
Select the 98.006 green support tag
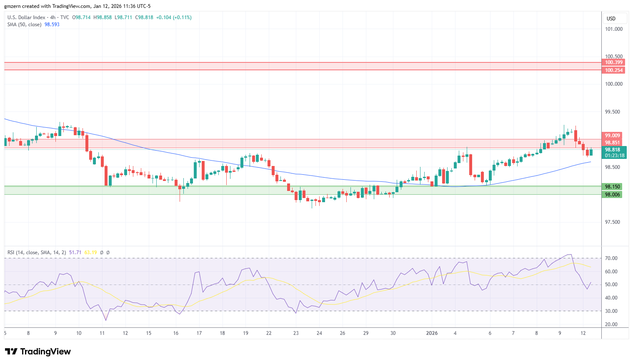612,195
